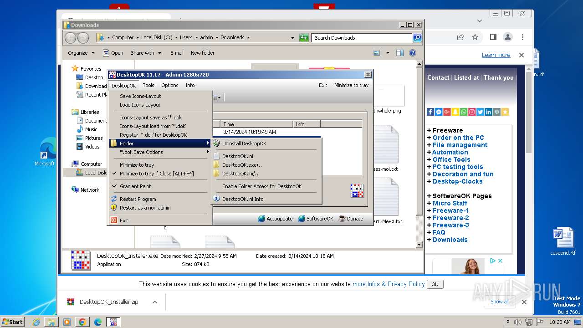Click Minimize to tray in DesktopOK menubar

(x=351, y=85)
